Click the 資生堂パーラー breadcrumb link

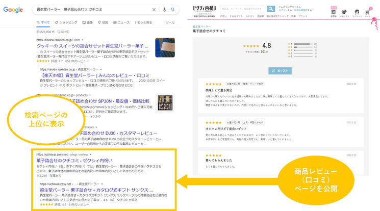[201, 27]
